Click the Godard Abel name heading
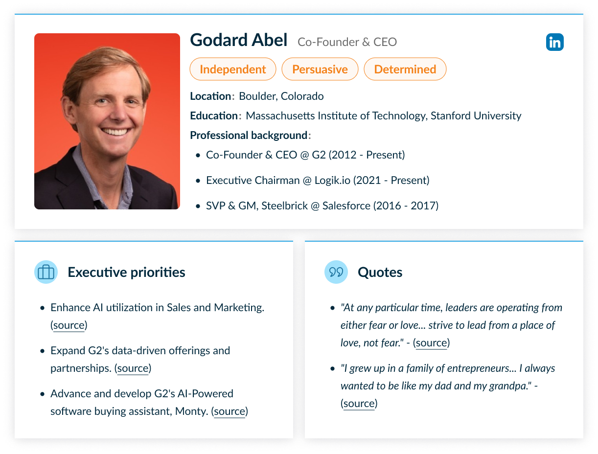 pos(239,40)
